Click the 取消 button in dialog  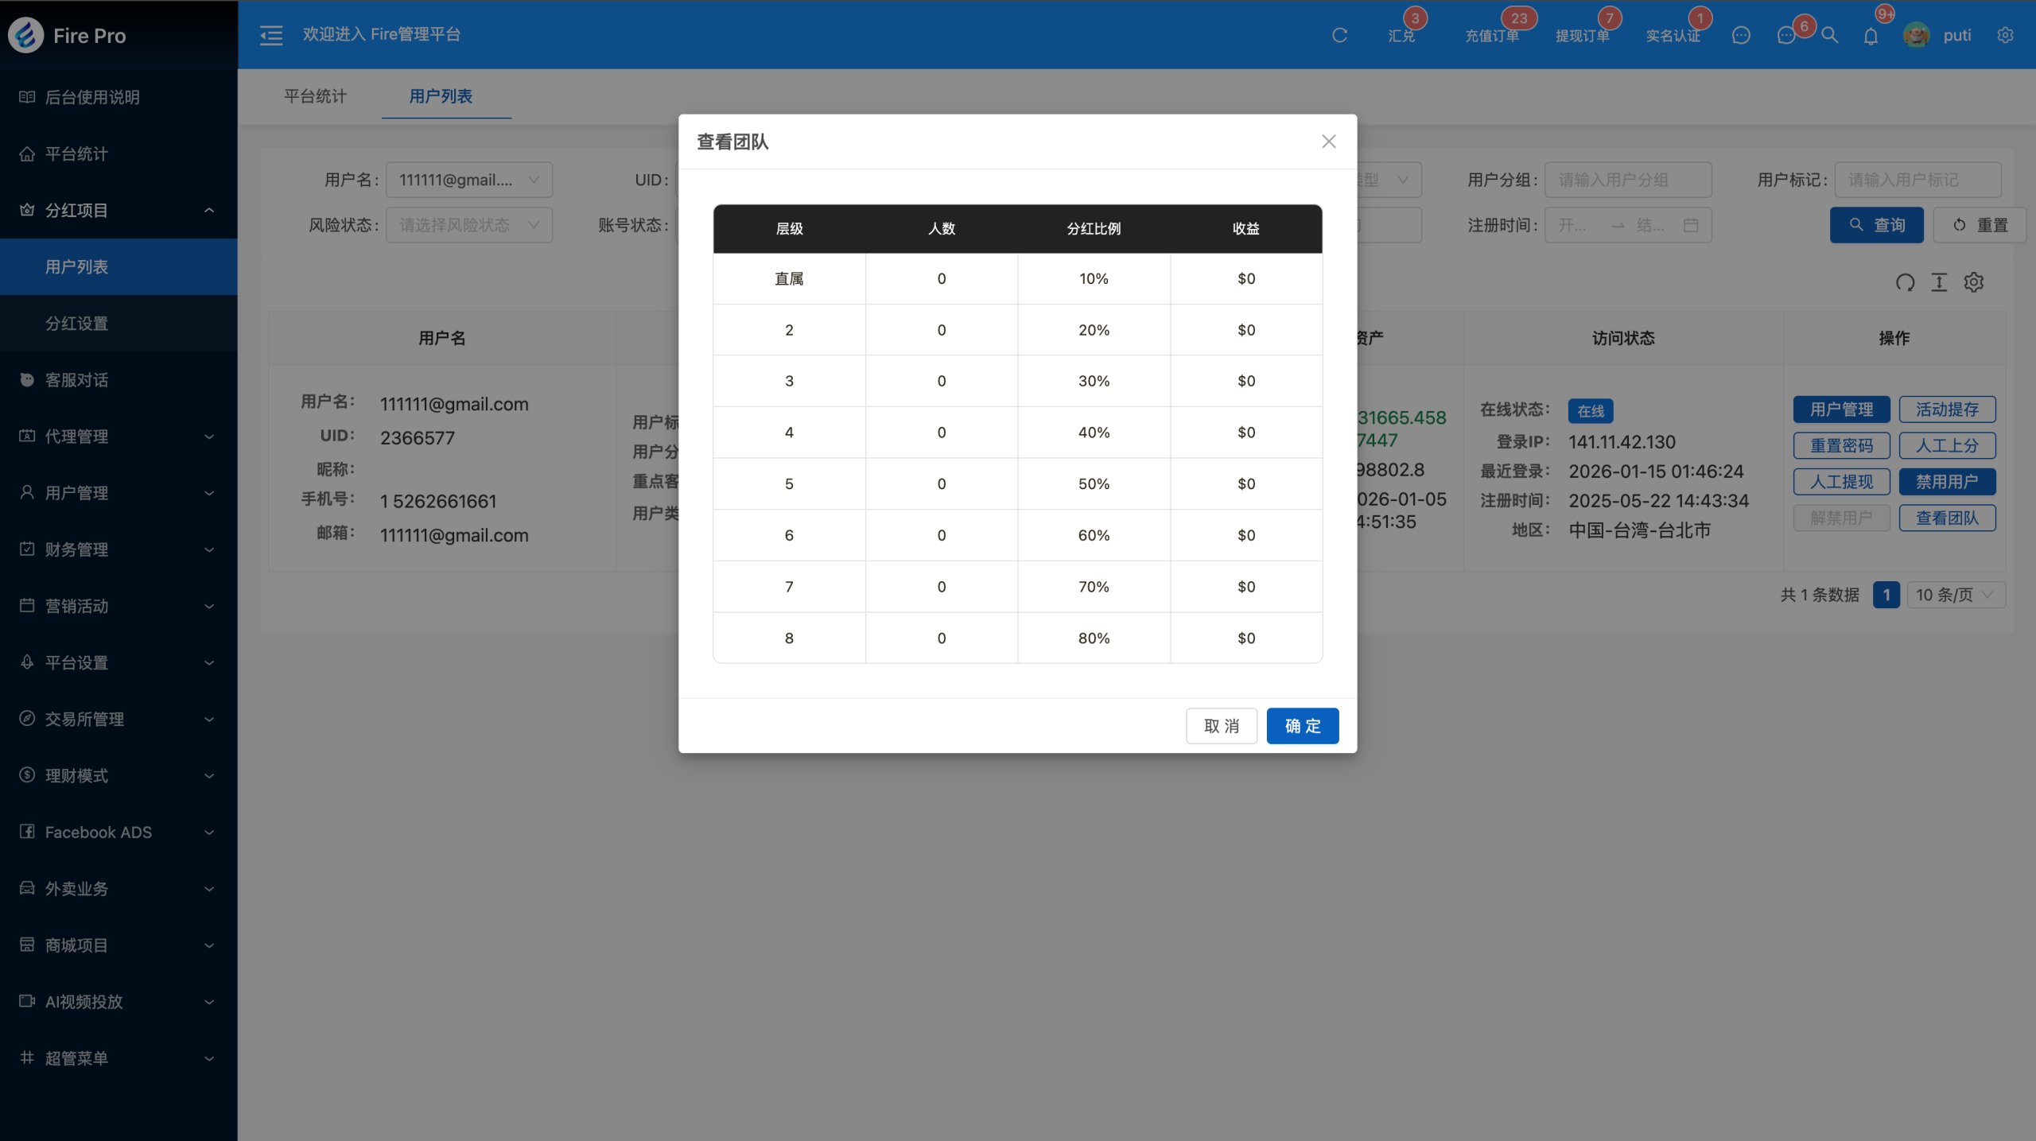1221,726
